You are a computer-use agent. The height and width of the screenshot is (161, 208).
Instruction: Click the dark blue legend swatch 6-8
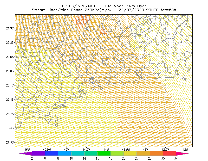coord(51,153)
